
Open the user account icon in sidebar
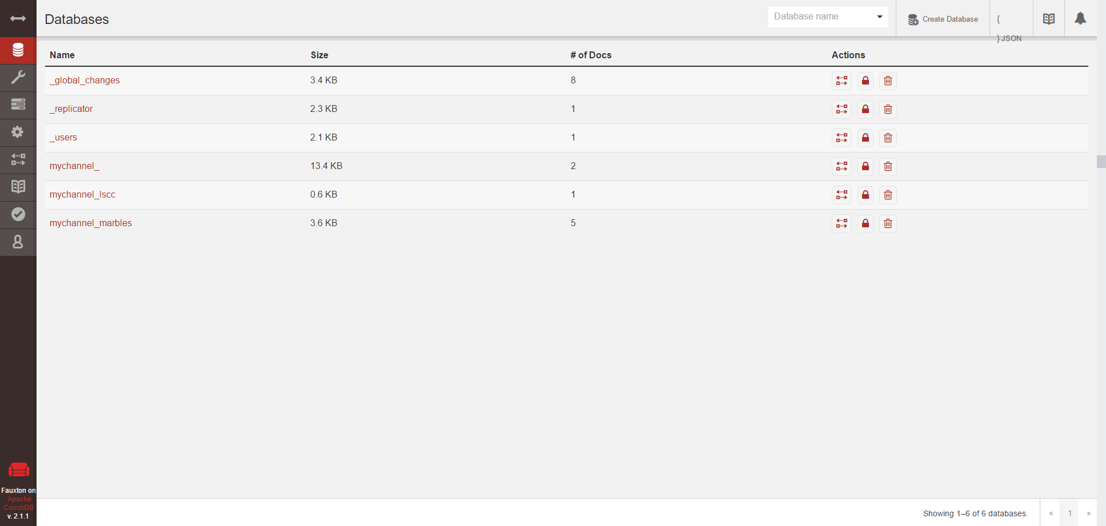point(18,242)
